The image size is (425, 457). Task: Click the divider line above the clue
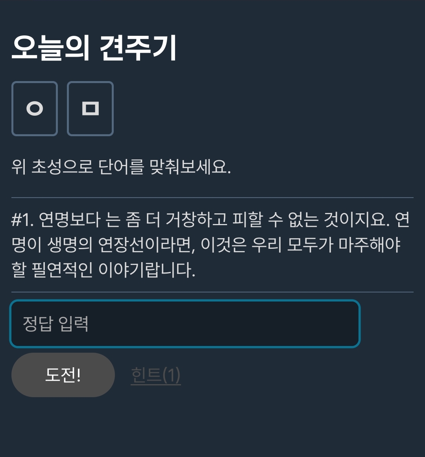click(213, 197)
